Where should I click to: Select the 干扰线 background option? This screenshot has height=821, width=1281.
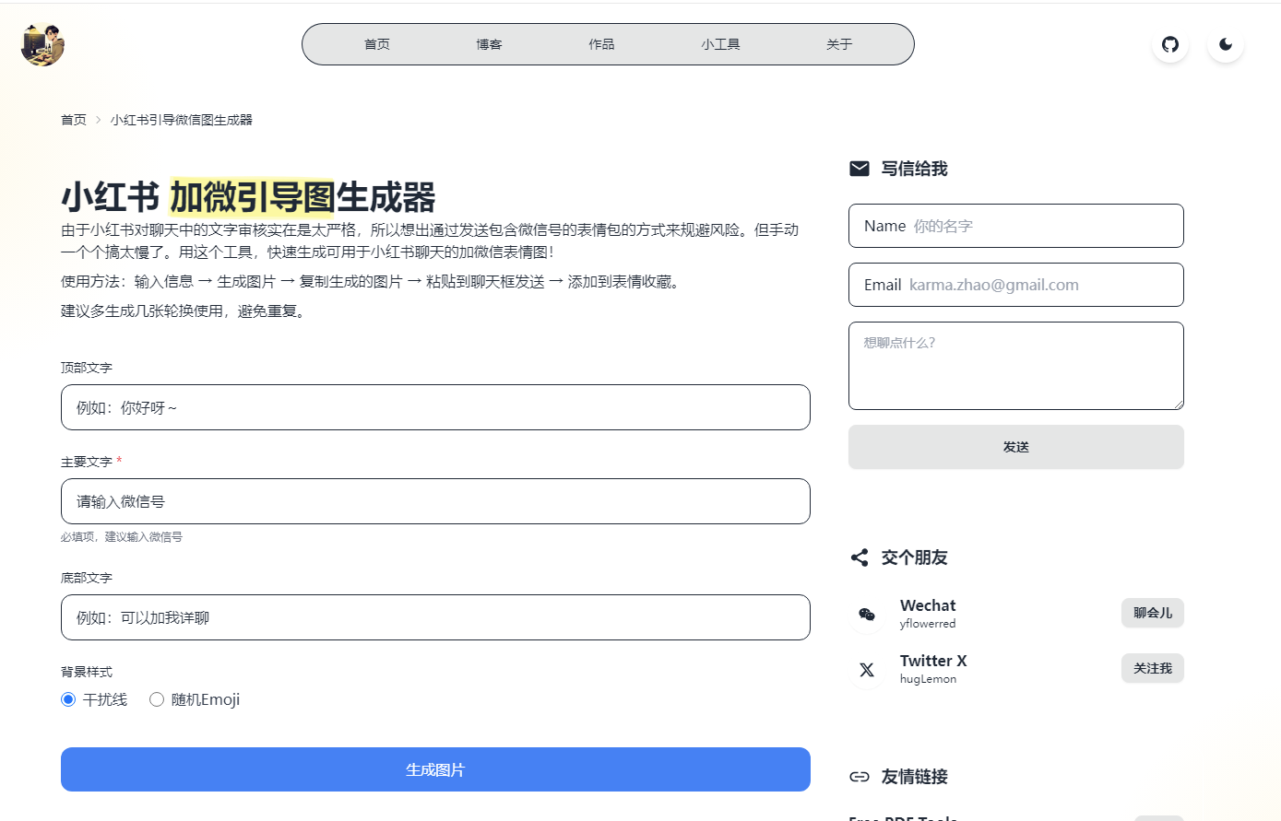pos(68,699)
